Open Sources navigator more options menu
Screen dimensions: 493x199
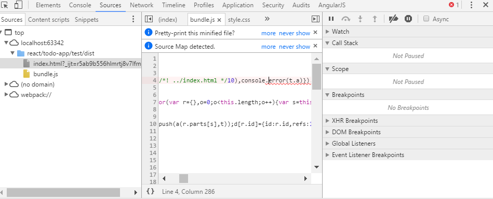pyautogui.click(x=134, y=19)
